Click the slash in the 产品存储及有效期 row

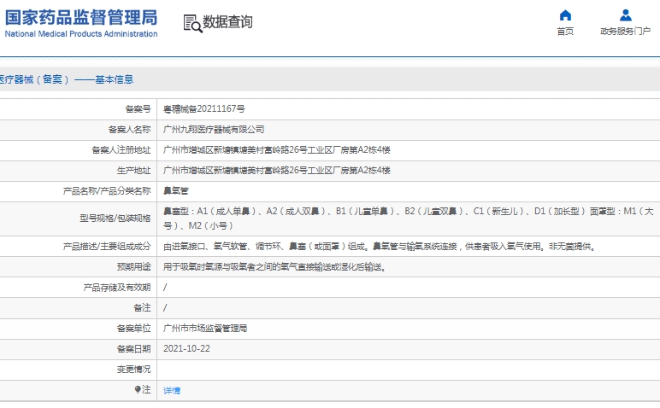165,288
